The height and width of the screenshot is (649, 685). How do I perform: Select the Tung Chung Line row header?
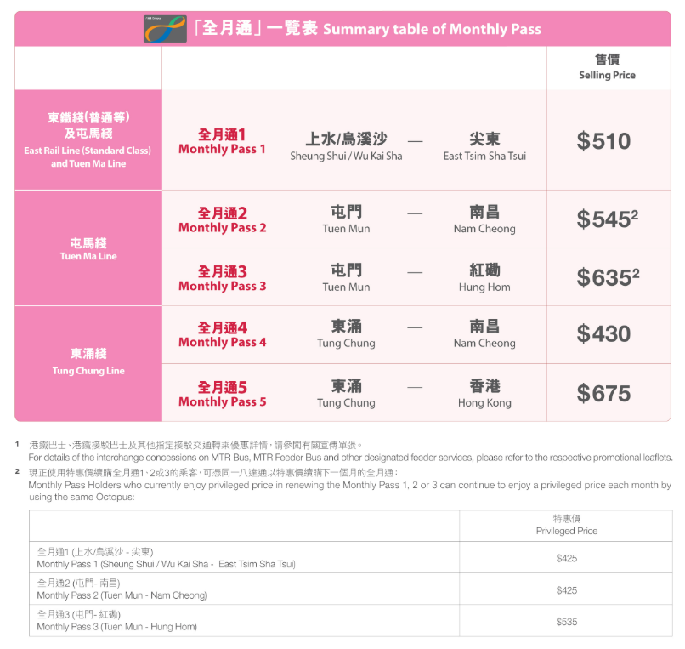pos(88,362)
